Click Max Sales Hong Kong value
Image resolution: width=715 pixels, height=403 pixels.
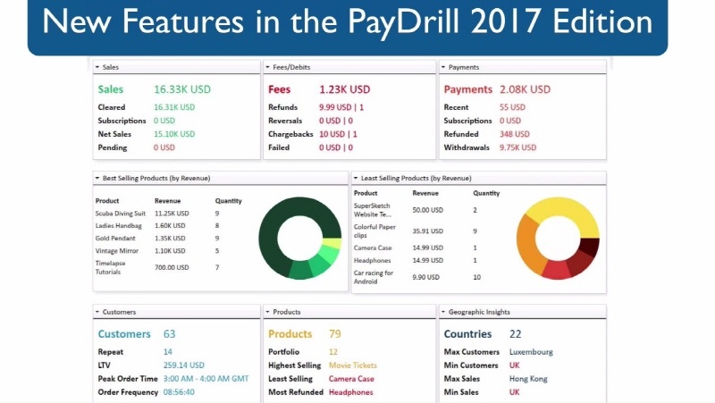click(x=528, y=378)
